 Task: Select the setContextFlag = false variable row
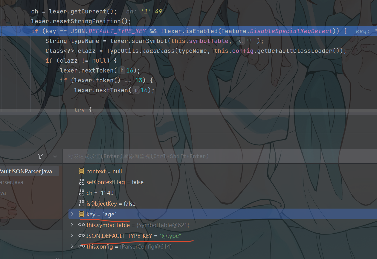[x=223, y=182]
